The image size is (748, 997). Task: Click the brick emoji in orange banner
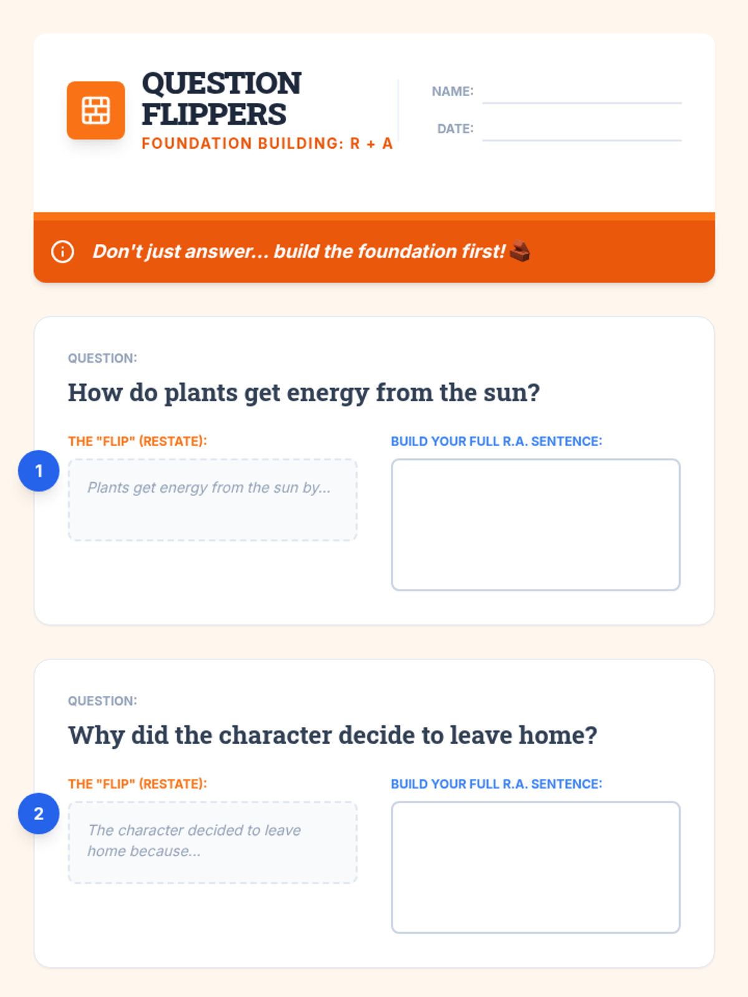[520, 251]
